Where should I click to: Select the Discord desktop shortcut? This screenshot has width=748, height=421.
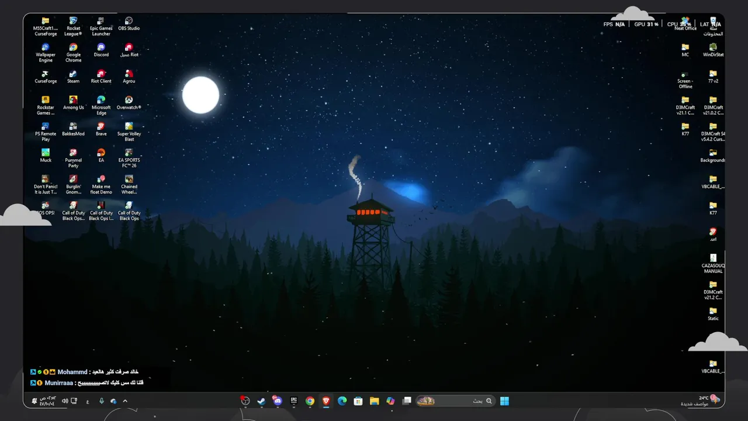101,50
